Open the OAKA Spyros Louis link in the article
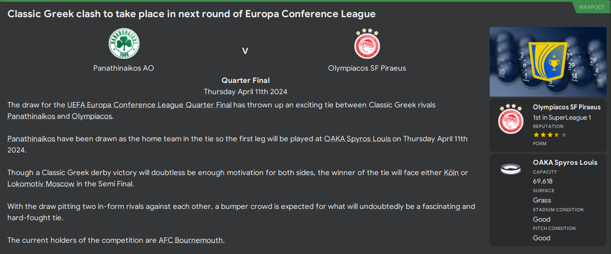The height and width of the screenshot is (254, 611). (x=358, y=139)
